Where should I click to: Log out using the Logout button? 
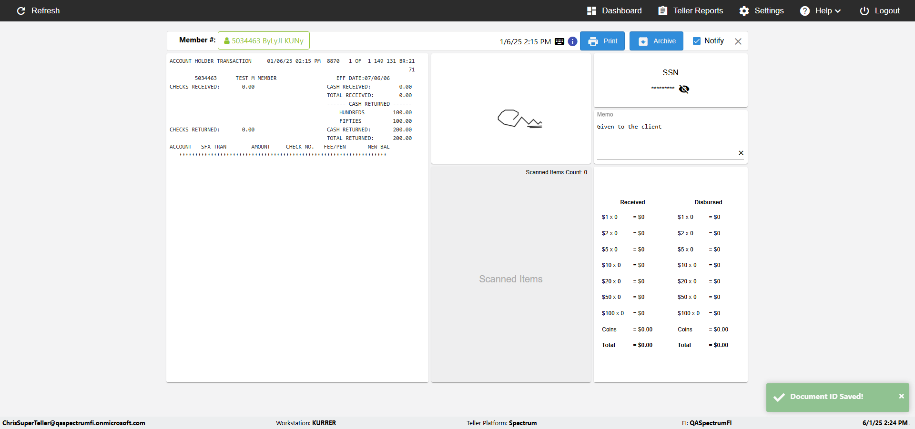pos(880,10)
